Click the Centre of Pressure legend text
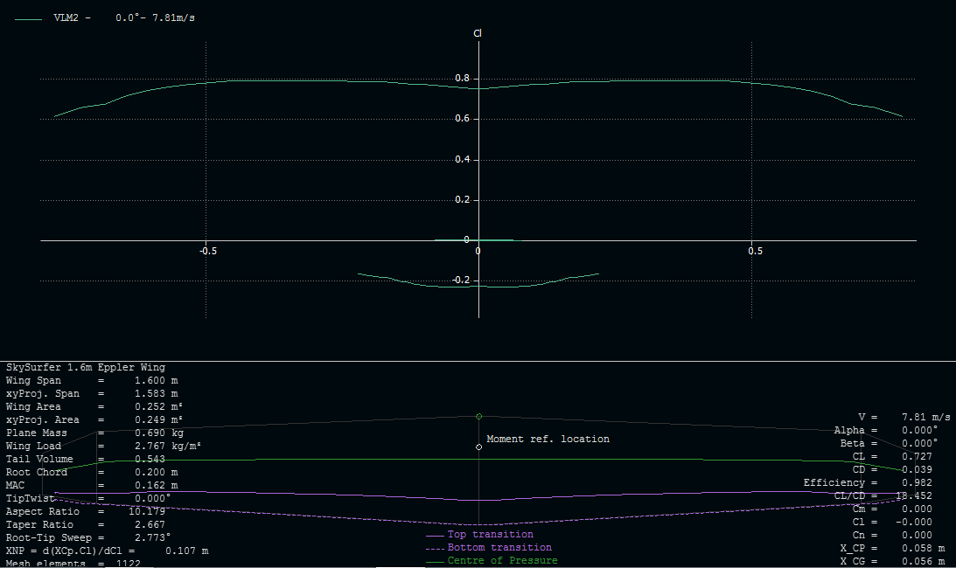Viewport: 956px width, 568px height. (502, 560)
